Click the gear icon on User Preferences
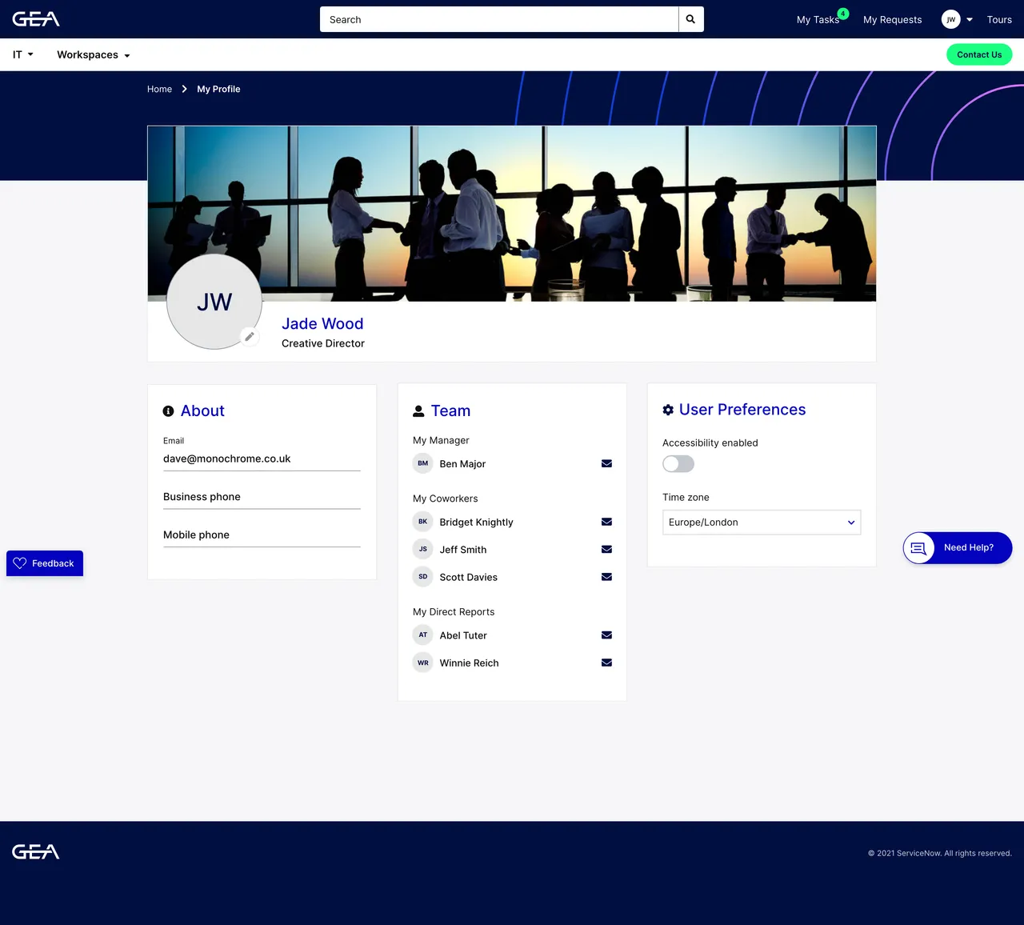This screenshot has height=925, width=1024. pyautogui.click(x=668, y=410)
